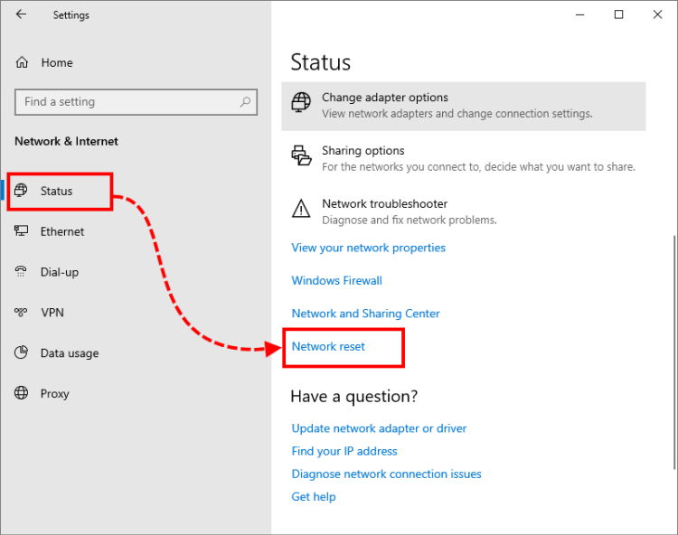
Task: Select the Status globe icon in sidebar
Action: tap(22, 191)
